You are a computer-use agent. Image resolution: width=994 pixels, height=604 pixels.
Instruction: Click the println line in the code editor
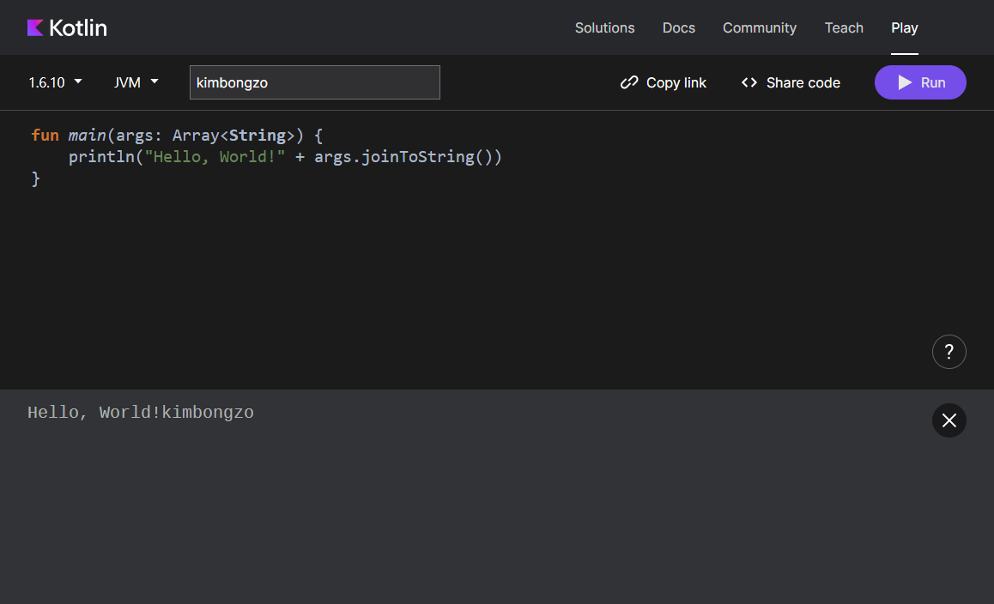[x=283, y=156]
